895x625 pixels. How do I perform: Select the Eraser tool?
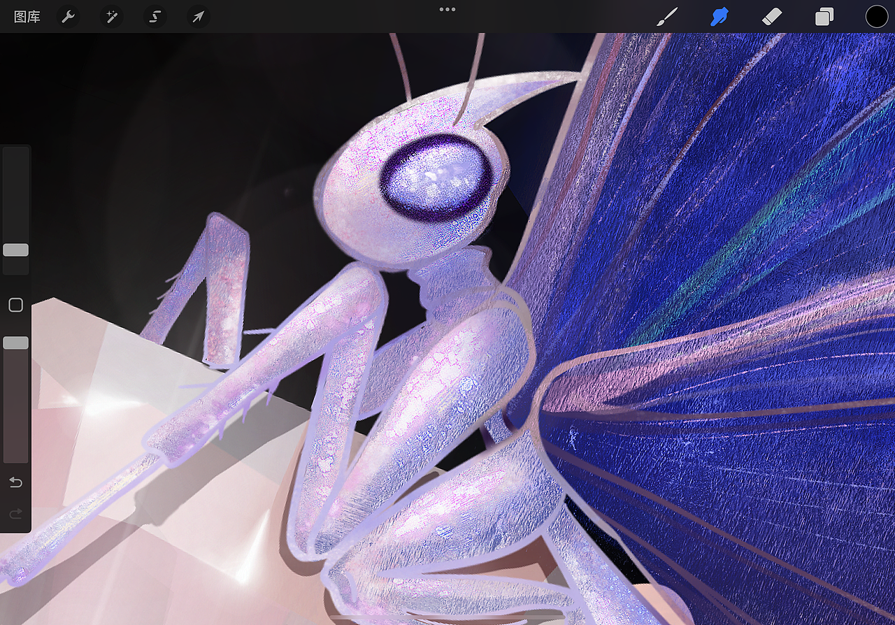pyautogui.click(x=772, y=17)
